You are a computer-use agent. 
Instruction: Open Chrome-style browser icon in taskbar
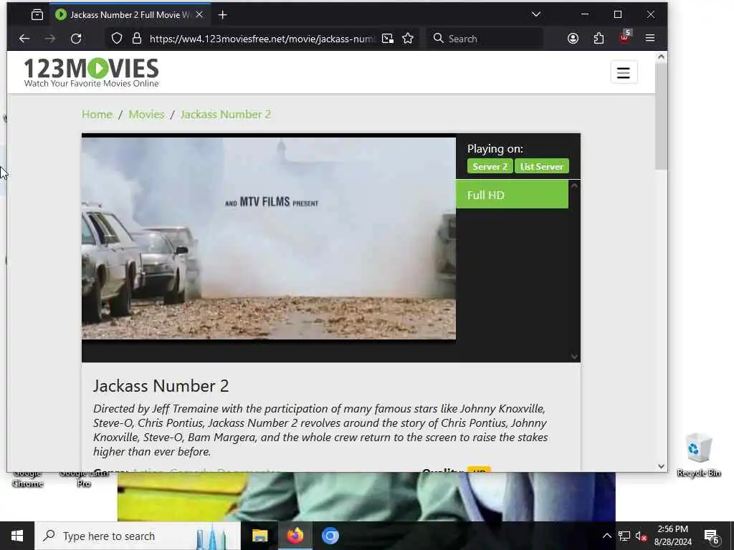click(330, 536)
